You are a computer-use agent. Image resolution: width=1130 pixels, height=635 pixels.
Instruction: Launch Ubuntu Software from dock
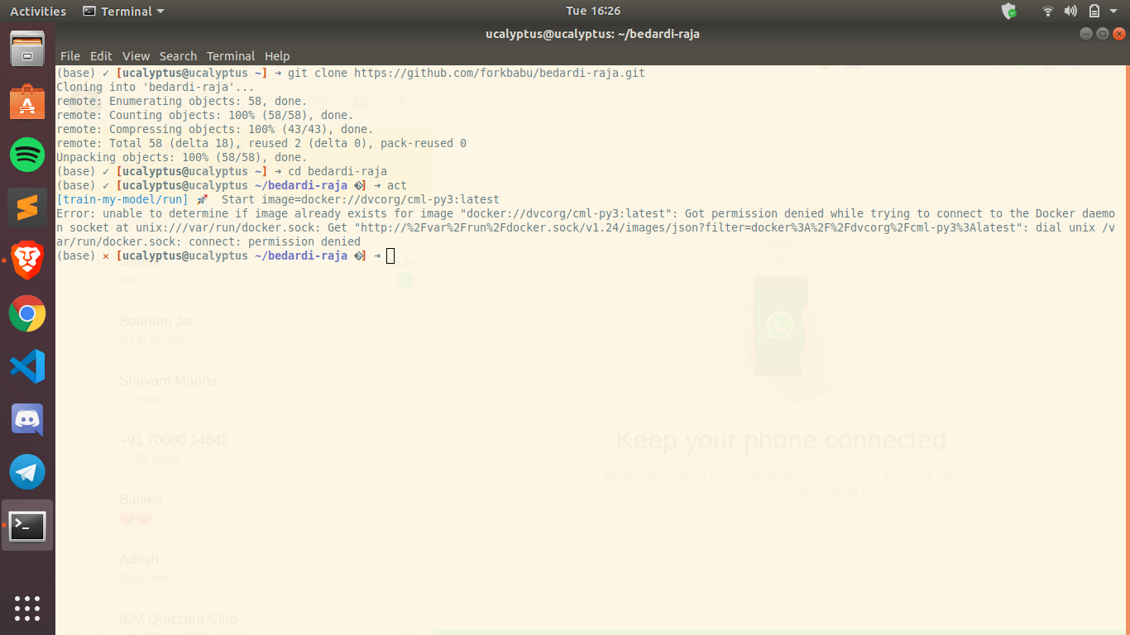[27, 102]
